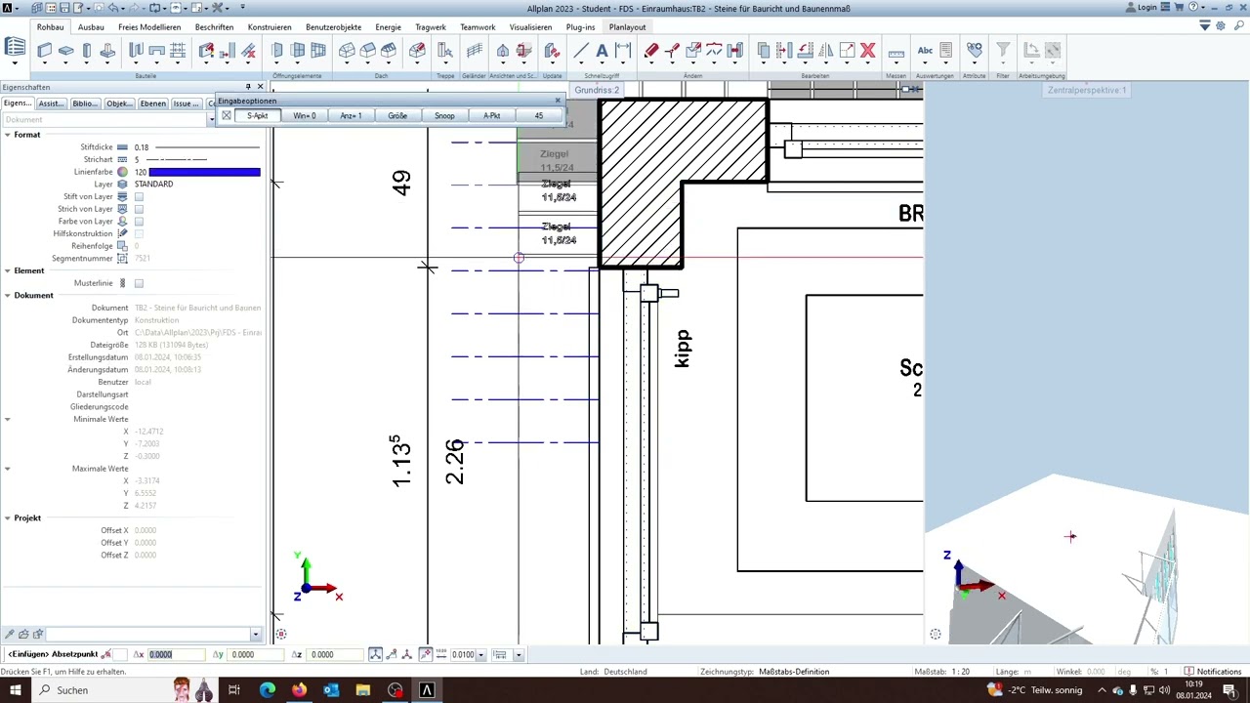Toggle Farbe von Layer checkbox
This screenshot has width=1250, height=703.
(x=139, y=222)
